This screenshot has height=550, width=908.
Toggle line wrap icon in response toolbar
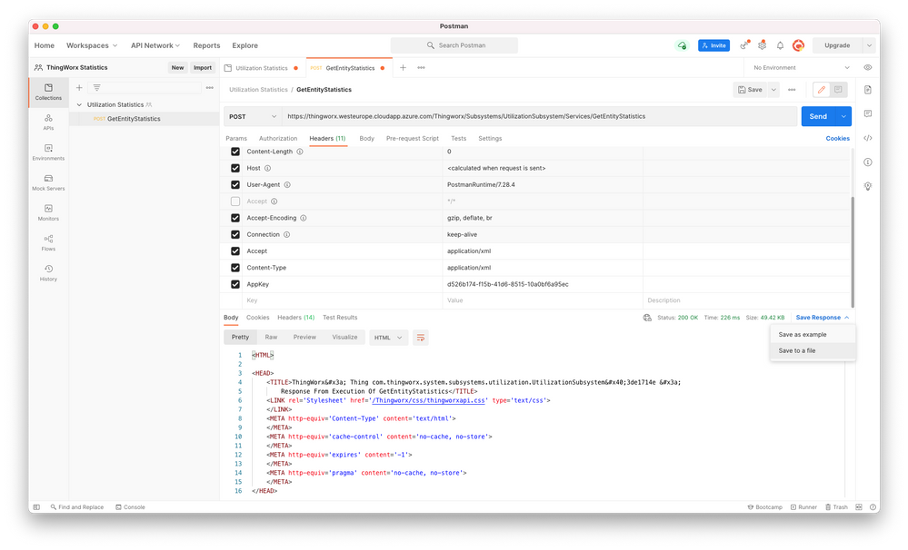pos(421,338)
